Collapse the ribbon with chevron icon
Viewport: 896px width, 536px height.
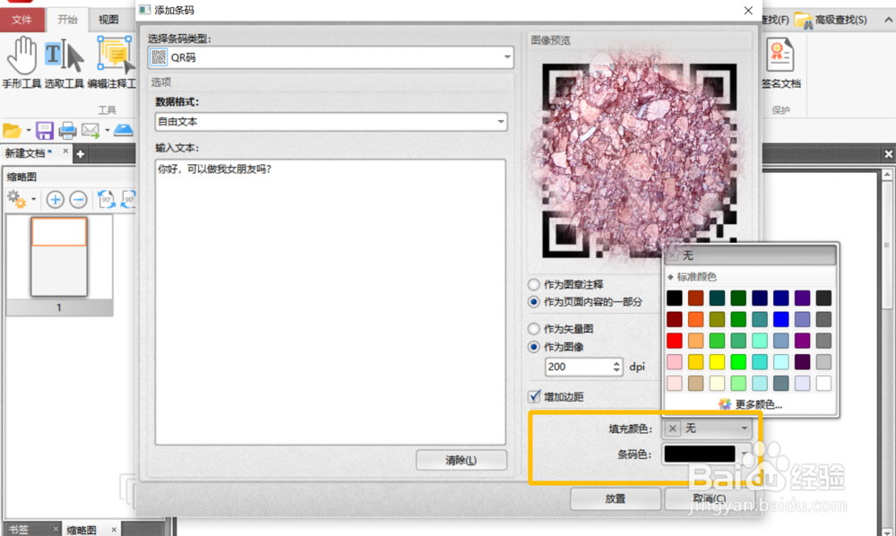point(888,20)
